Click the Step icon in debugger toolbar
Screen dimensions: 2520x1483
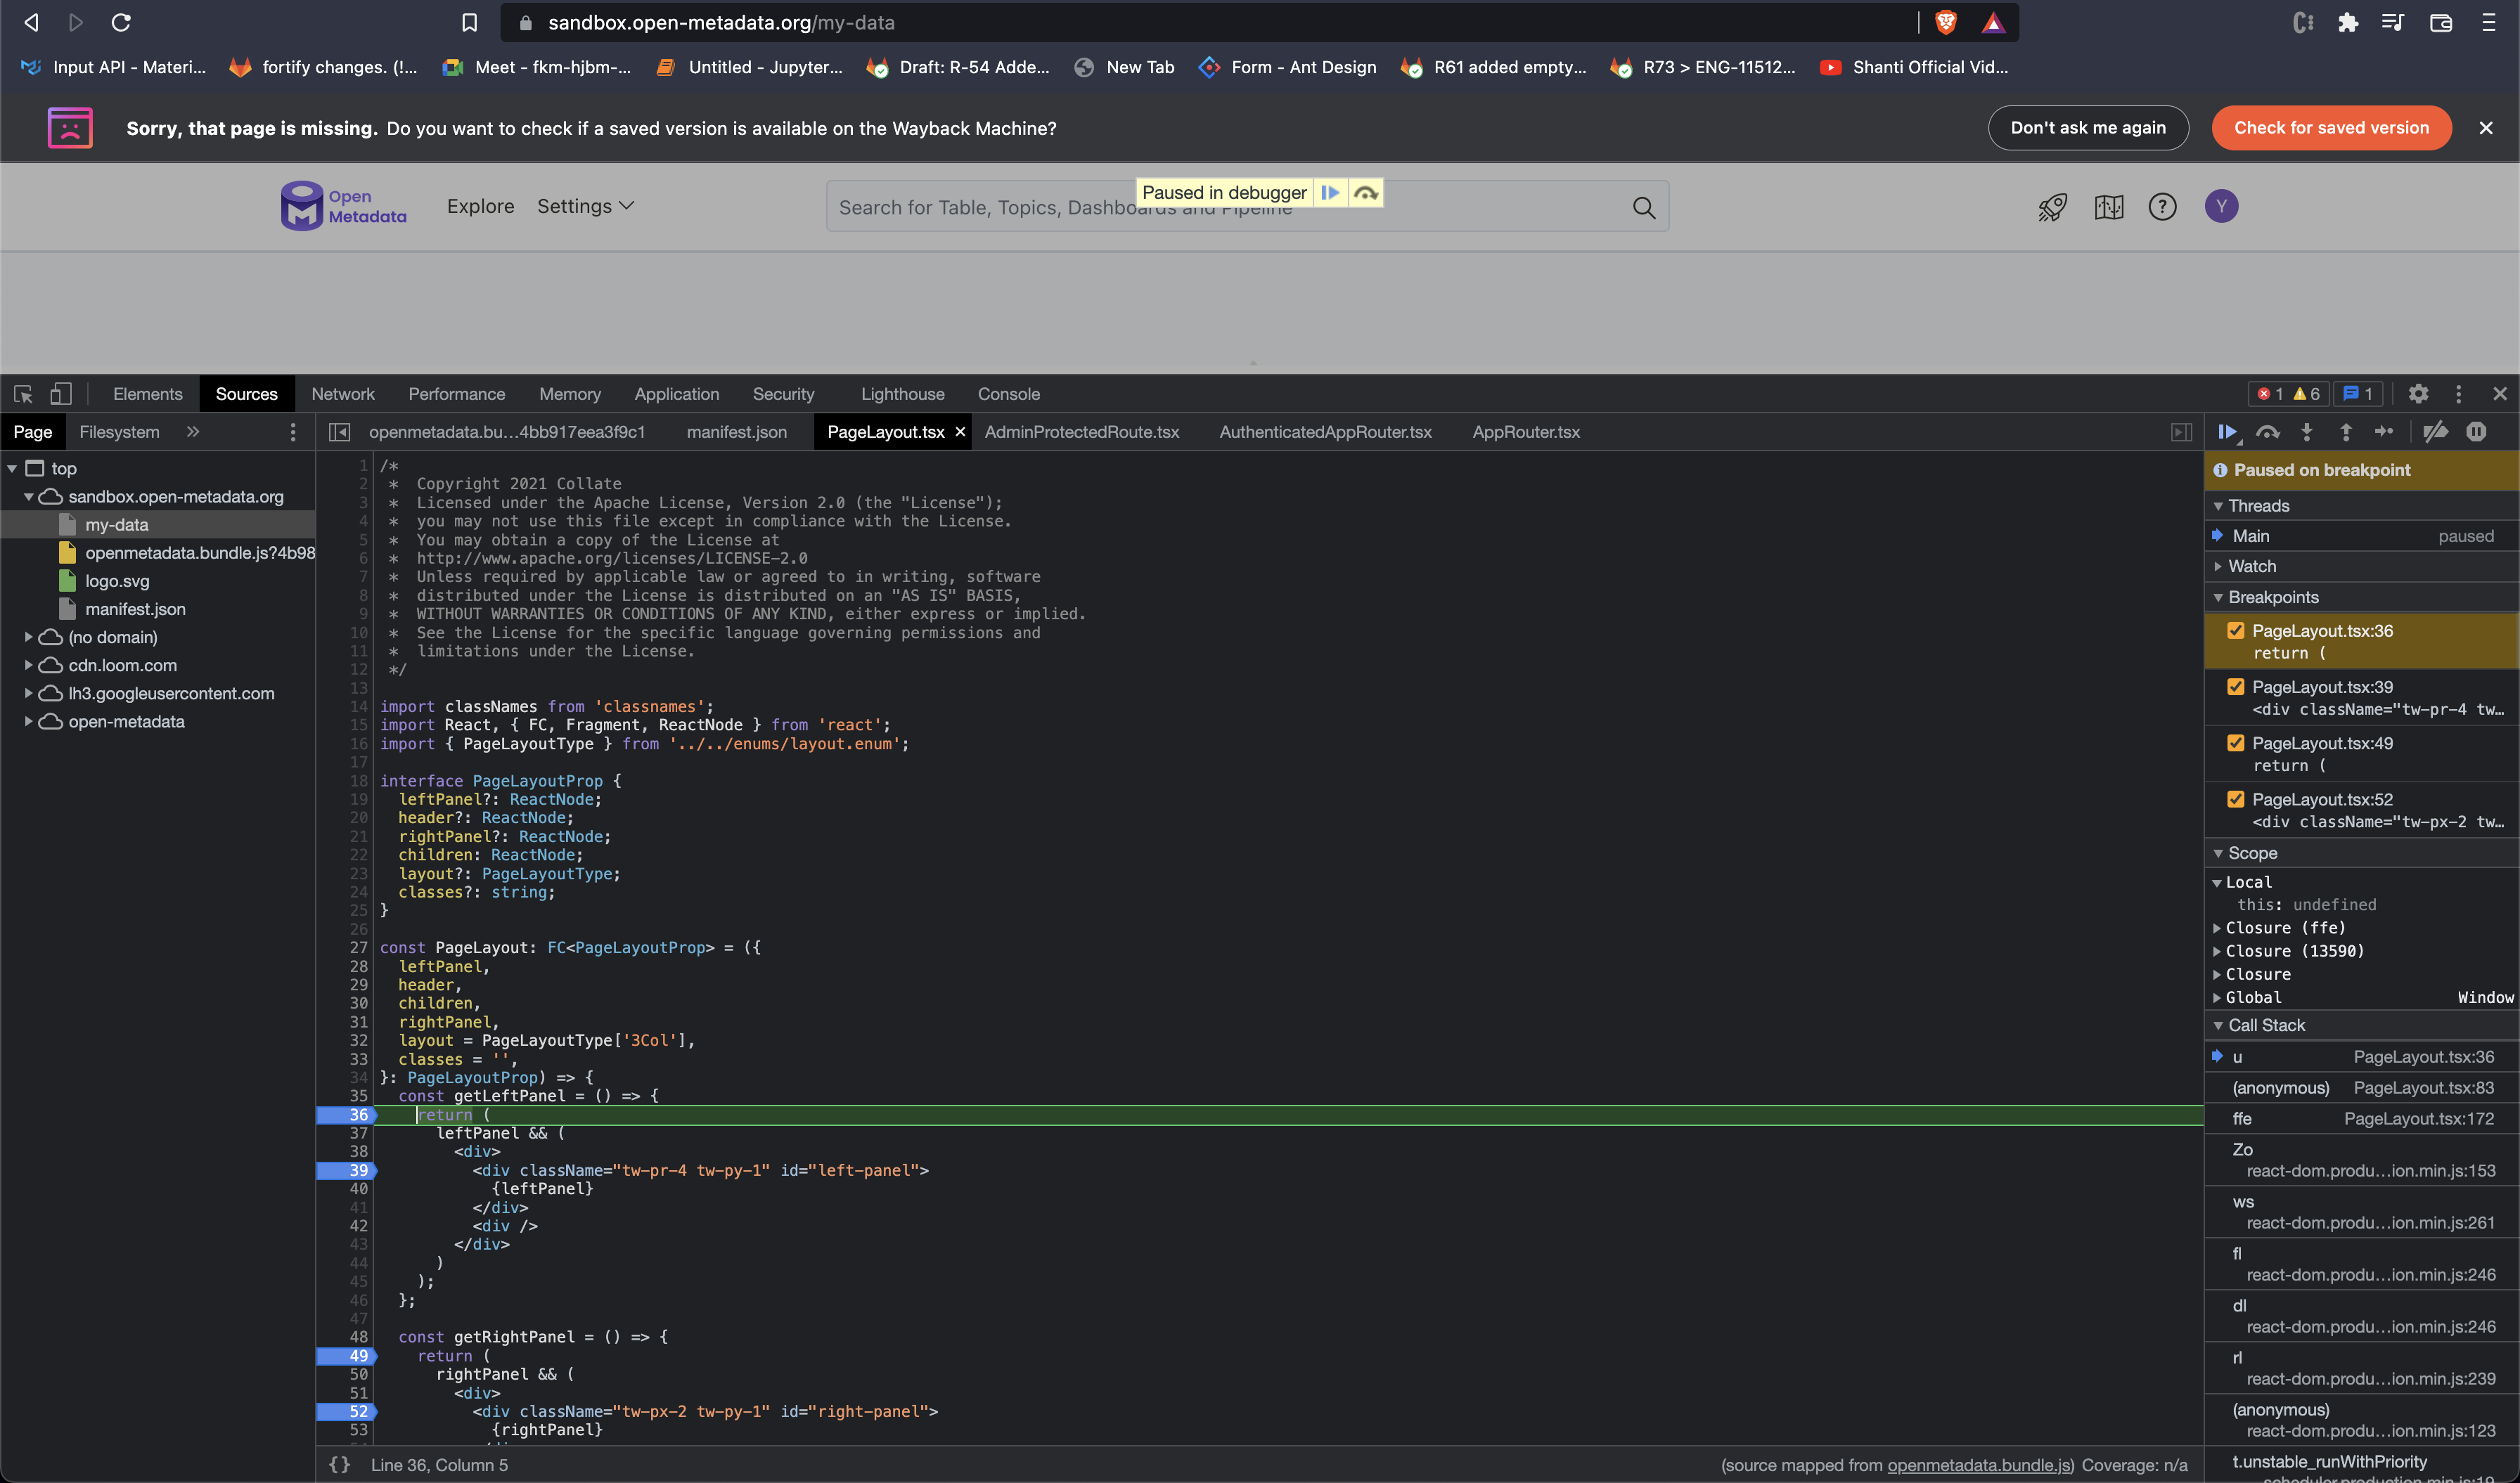(x=2385, y=432)
